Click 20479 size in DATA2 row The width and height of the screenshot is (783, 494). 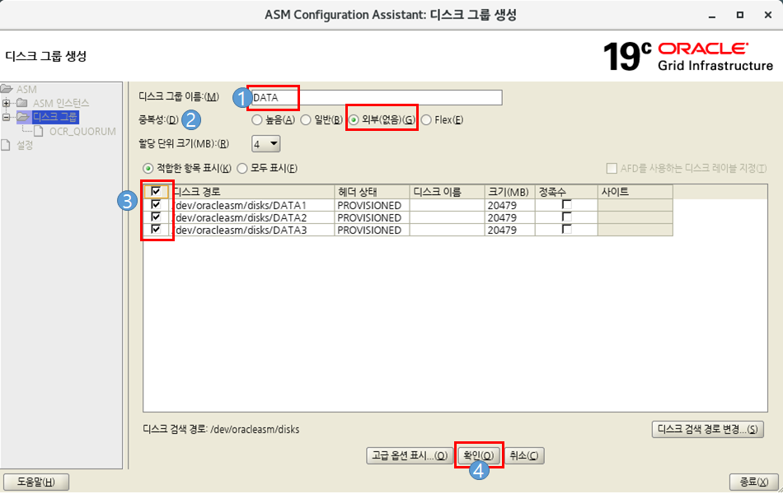point(510,217)
